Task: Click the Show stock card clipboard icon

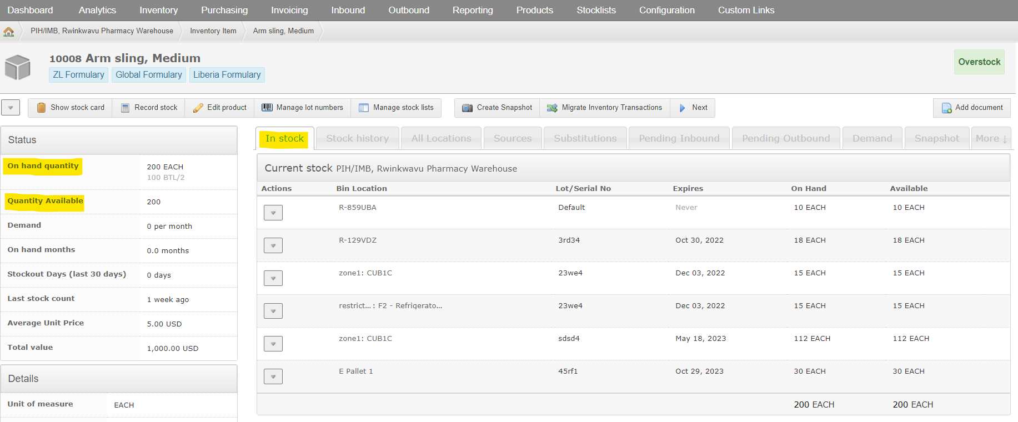Action: (x=41, y=108)
